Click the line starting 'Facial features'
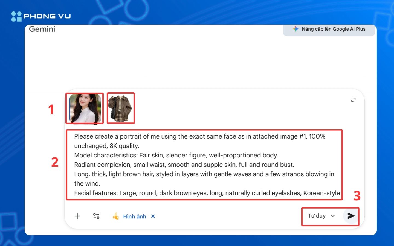Screen dimensions: 394x246 [x=207, y=193]
